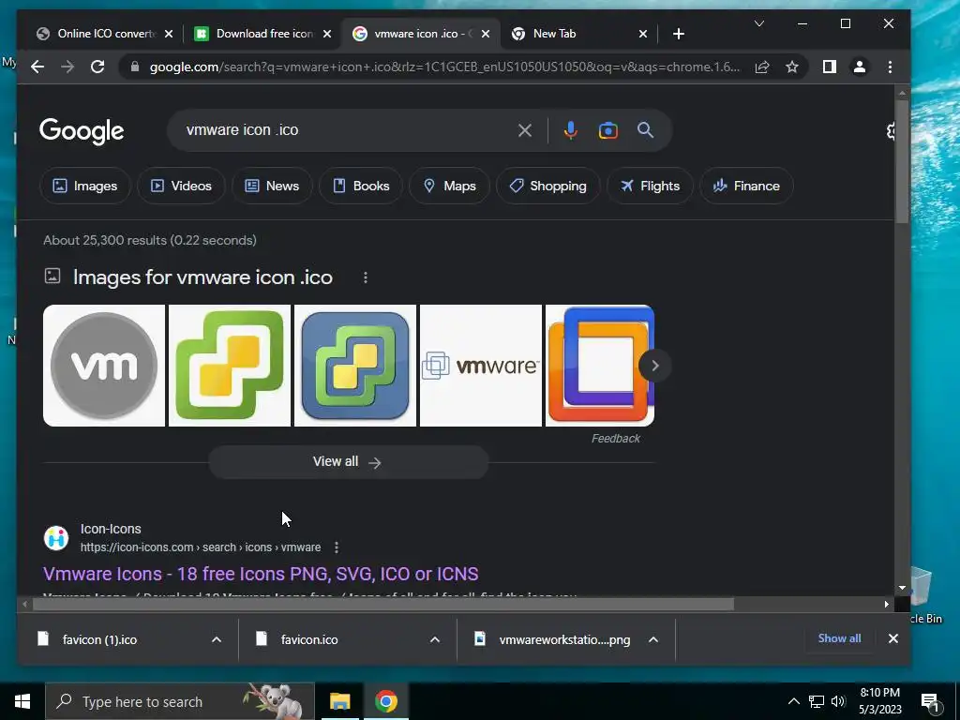
Task: Click the address bar URL
Action: pos(444,67)
